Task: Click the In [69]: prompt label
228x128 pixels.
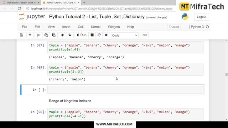Action: pyautogui.click(x=38, y=68)
